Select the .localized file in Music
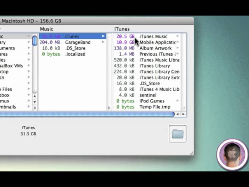249x187 pixels. 75,54
